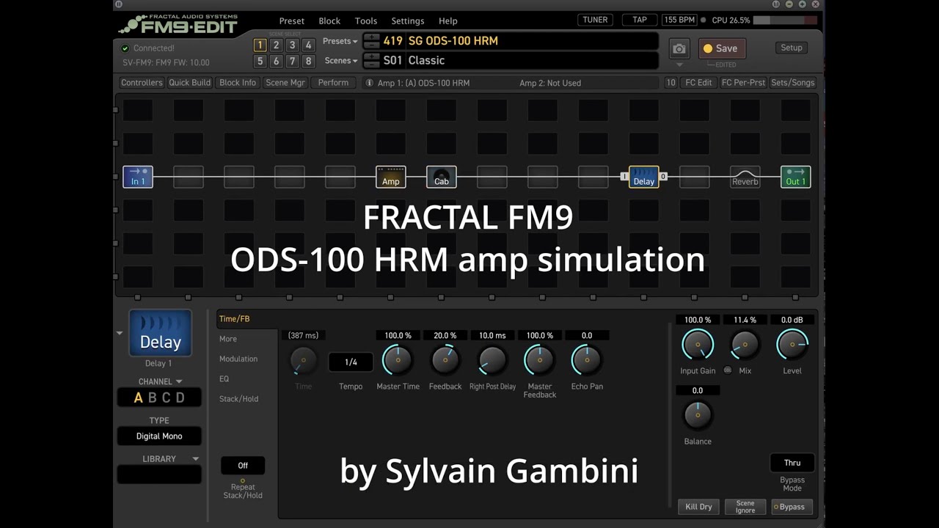Switch to channel D
The image size is (939, 528).
point(180,397)
